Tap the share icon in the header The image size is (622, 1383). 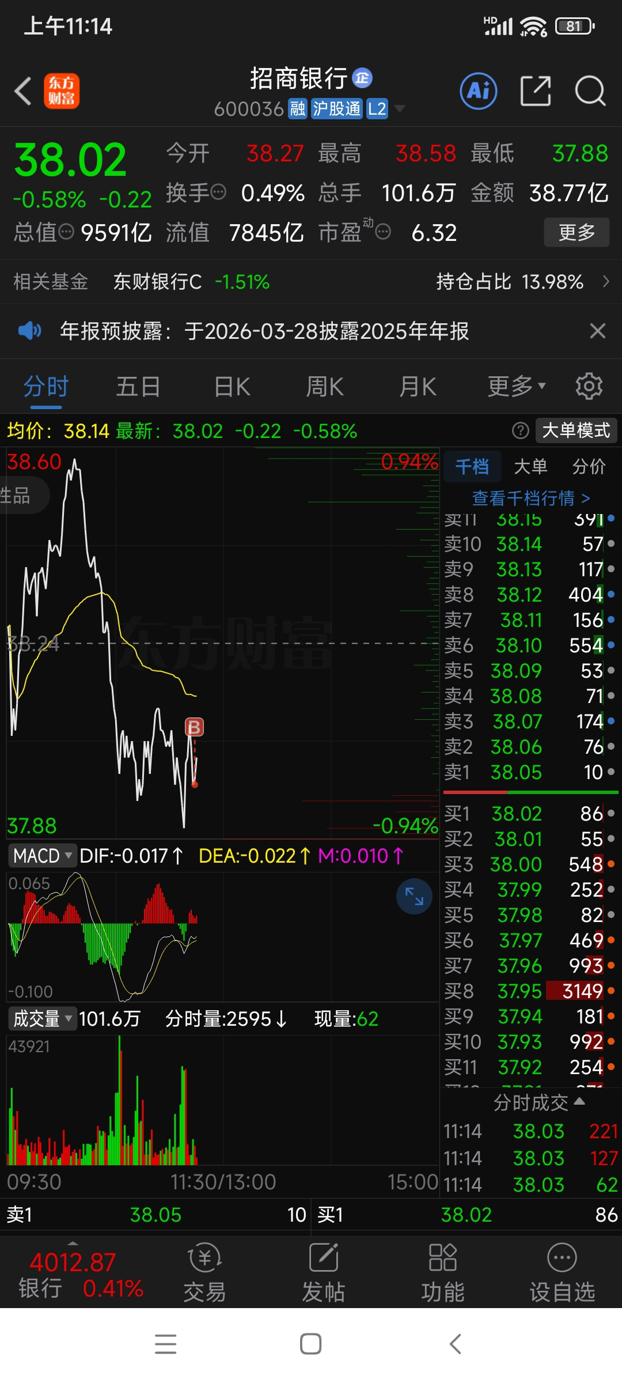click(x=536, y=91)
